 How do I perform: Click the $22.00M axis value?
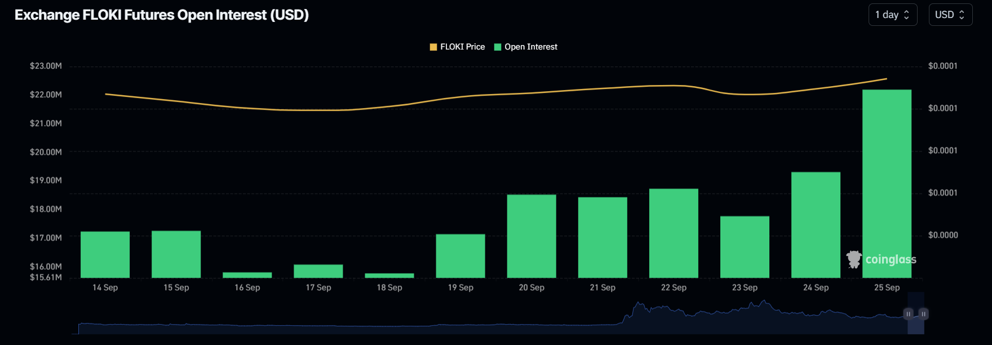coord(46,95)
